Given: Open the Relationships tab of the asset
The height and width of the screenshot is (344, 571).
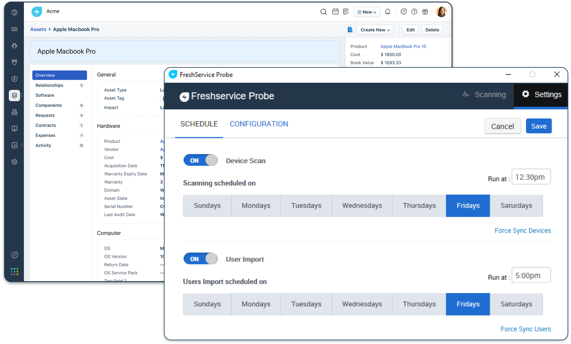Looking at the screenshot, I should pos(49,85).
